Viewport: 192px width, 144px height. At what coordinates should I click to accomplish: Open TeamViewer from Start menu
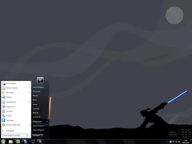16,120
